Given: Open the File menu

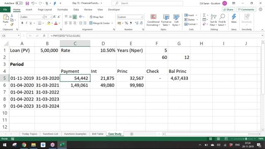Looking at the screenshot, I should [x=5, y=10].
